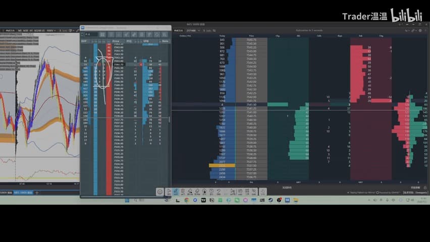Click the Note column header
The height and width of the screenshot is (242, 430).
pyautogui.click(x=165, y=41)
